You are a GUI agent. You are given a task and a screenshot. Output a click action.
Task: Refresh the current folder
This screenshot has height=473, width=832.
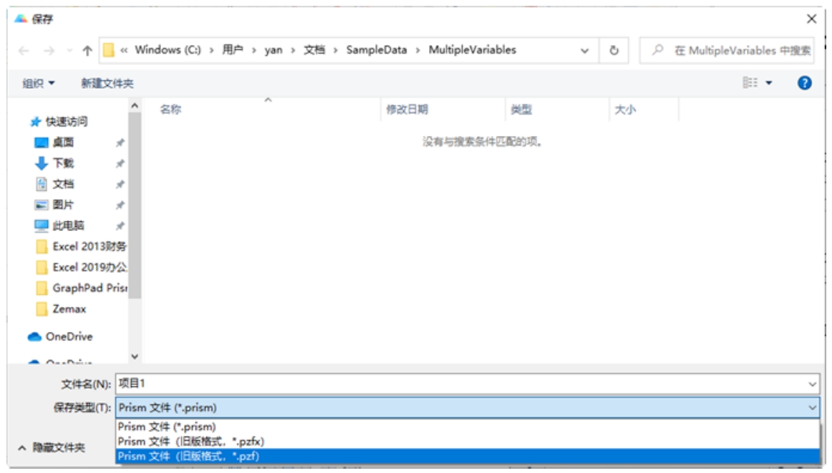(614, 50)
